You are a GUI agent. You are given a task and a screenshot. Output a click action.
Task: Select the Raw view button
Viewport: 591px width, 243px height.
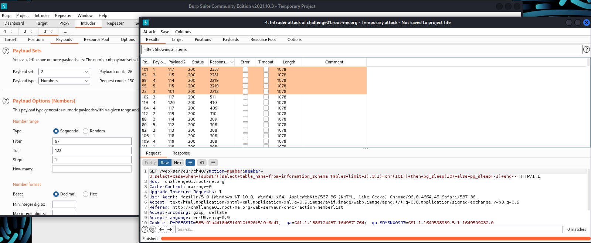coord(165,163)
